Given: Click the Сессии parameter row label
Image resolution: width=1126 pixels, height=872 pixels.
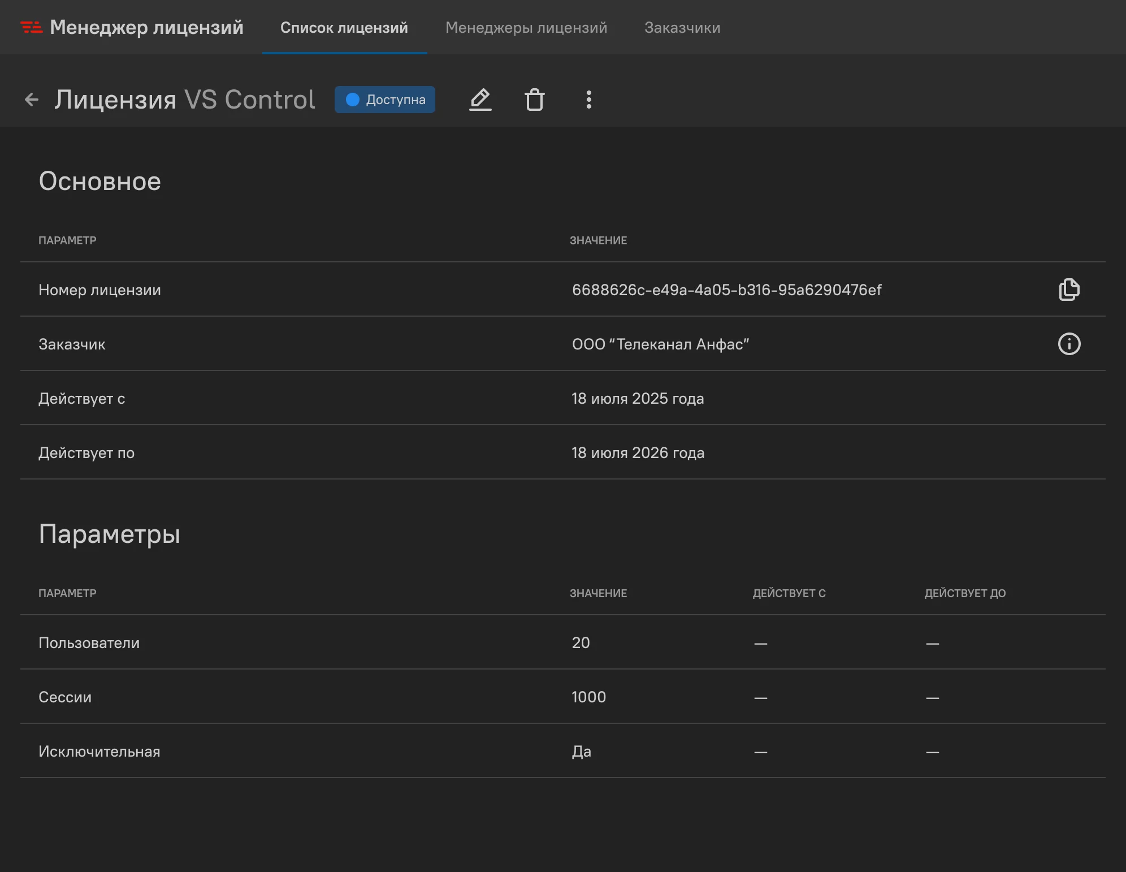Looking at the screenshot, I should click(65, 697).
